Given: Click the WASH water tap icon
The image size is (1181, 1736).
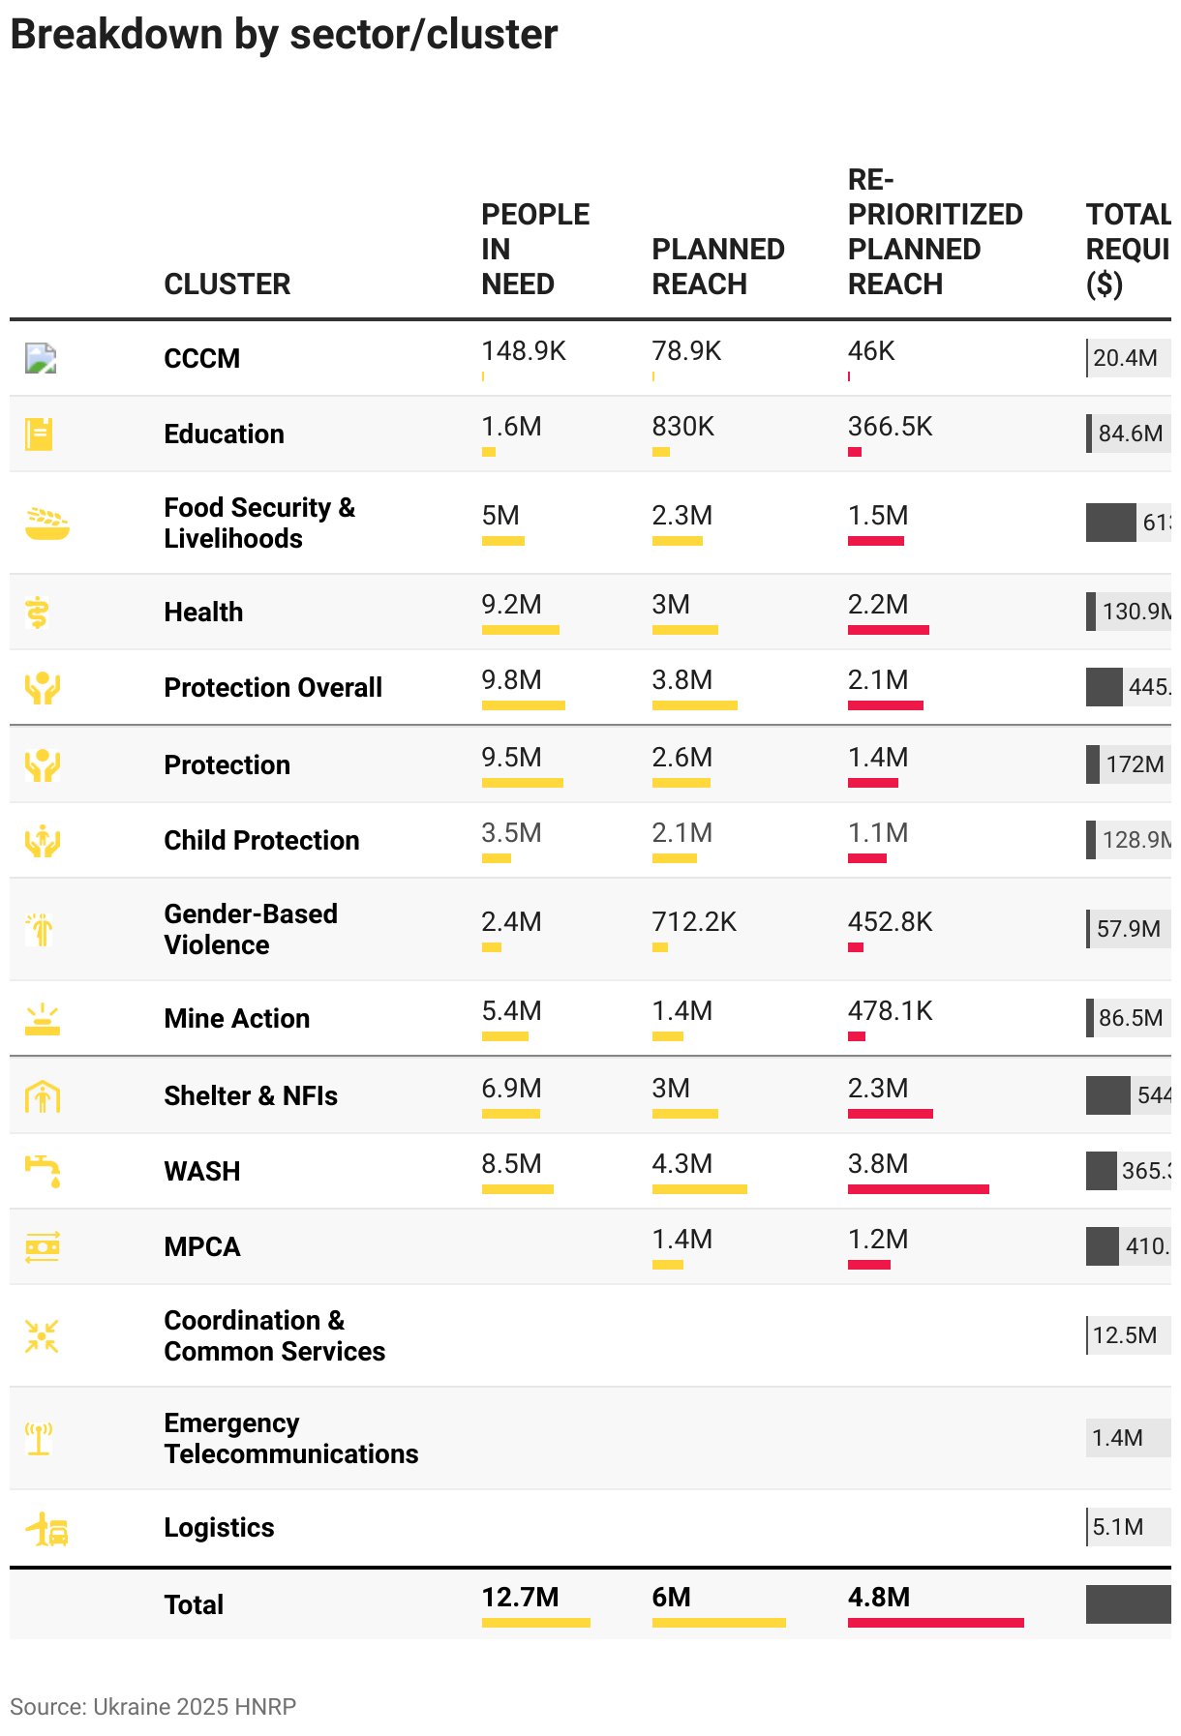Looking at the screenshot, I should coord(43,1171).
